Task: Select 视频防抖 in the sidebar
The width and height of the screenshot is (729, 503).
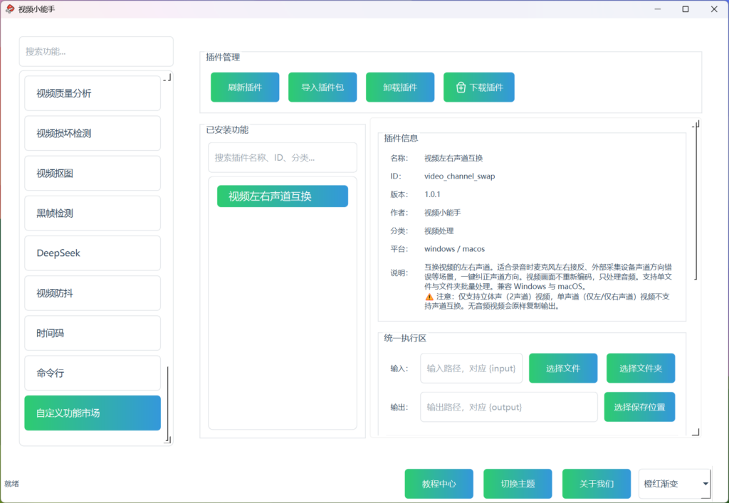Action: click(93, 293)
